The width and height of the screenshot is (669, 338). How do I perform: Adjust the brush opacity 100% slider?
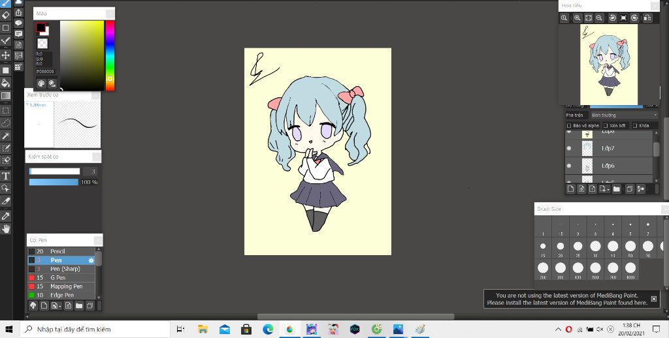click(54, 182)
